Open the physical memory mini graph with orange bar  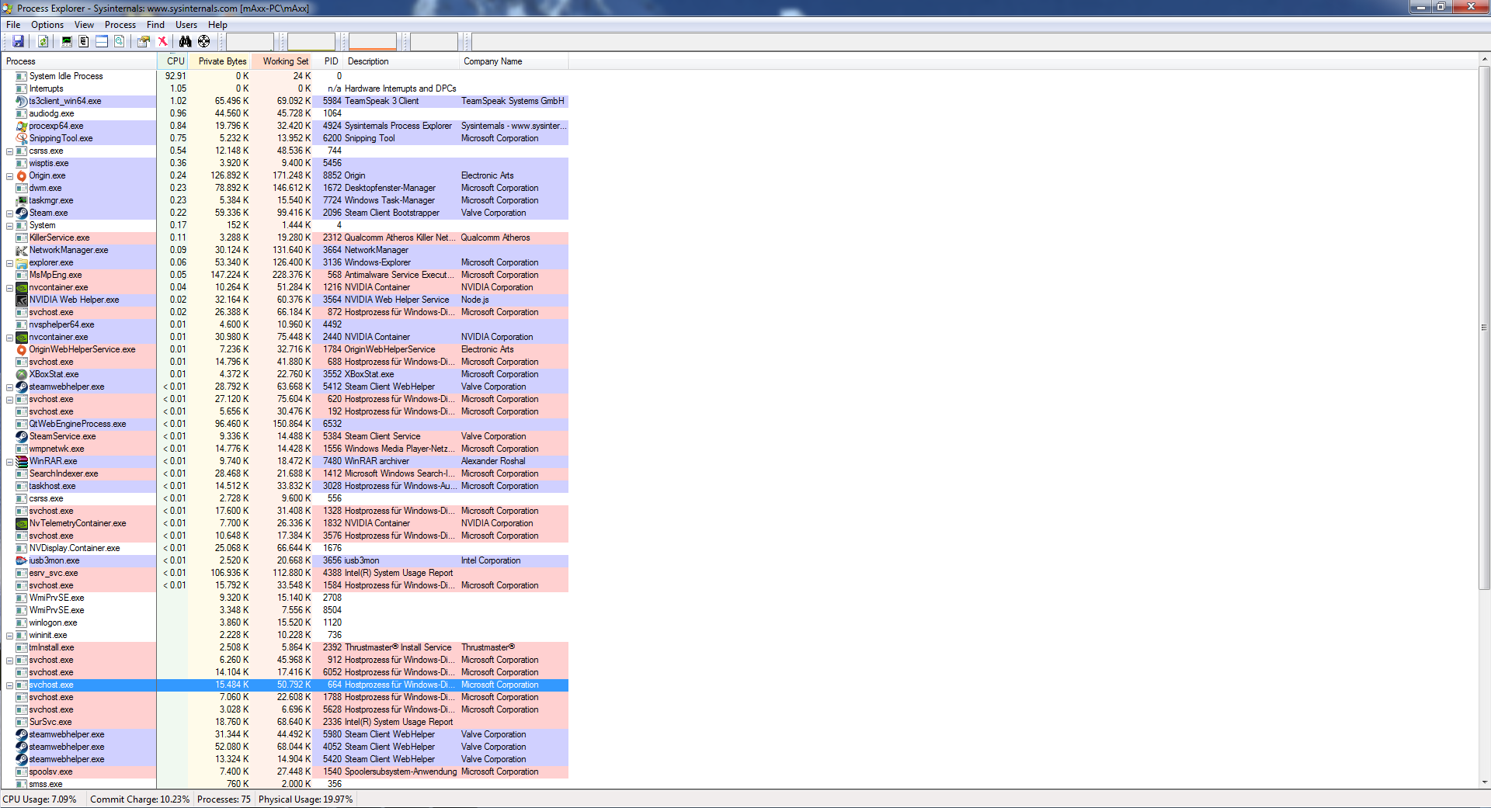373,42
